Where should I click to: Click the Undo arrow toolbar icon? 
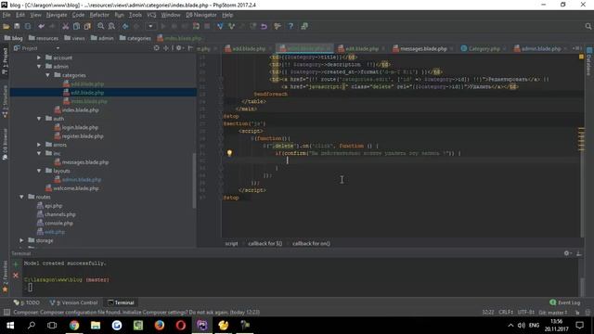(x=41, y=26)
